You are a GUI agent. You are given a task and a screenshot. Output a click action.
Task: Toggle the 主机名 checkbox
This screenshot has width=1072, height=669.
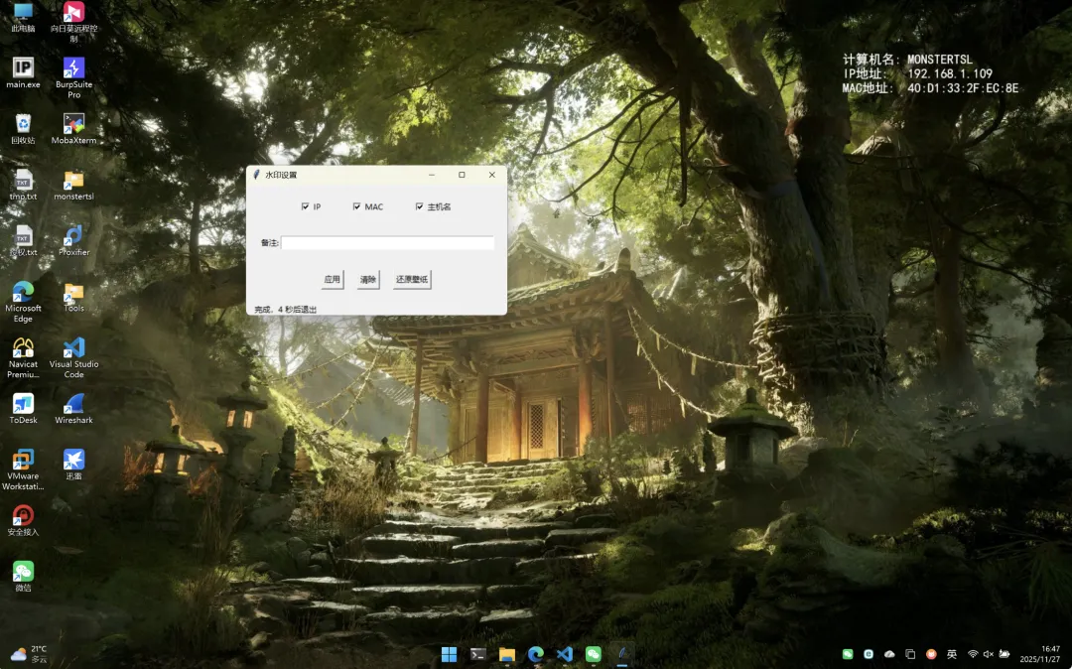(x=433, y=206)
